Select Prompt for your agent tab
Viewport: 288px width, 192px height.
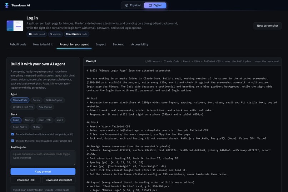(x=74, y=44)
